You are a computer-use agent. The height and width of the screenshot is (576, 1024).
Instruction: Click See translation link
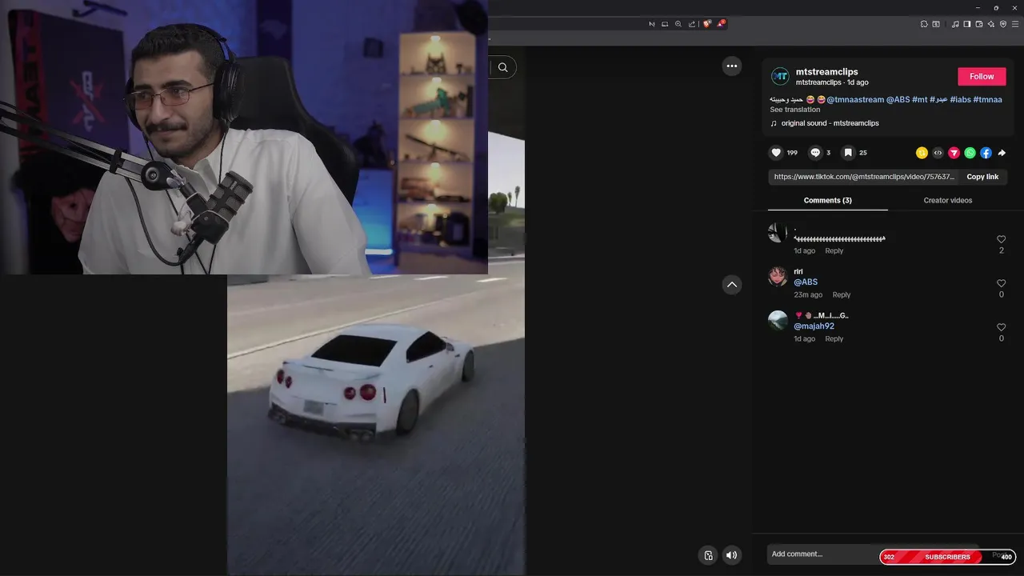pos(795,110)
